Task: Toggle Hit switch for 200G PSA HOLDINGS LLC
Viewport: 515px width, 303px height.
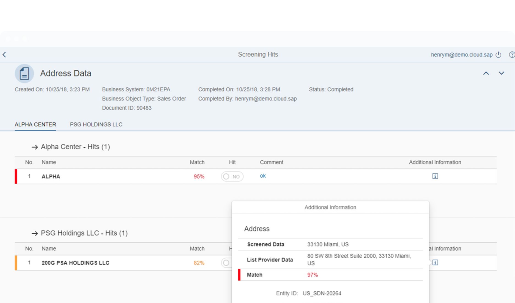Action: click(226, 263)
